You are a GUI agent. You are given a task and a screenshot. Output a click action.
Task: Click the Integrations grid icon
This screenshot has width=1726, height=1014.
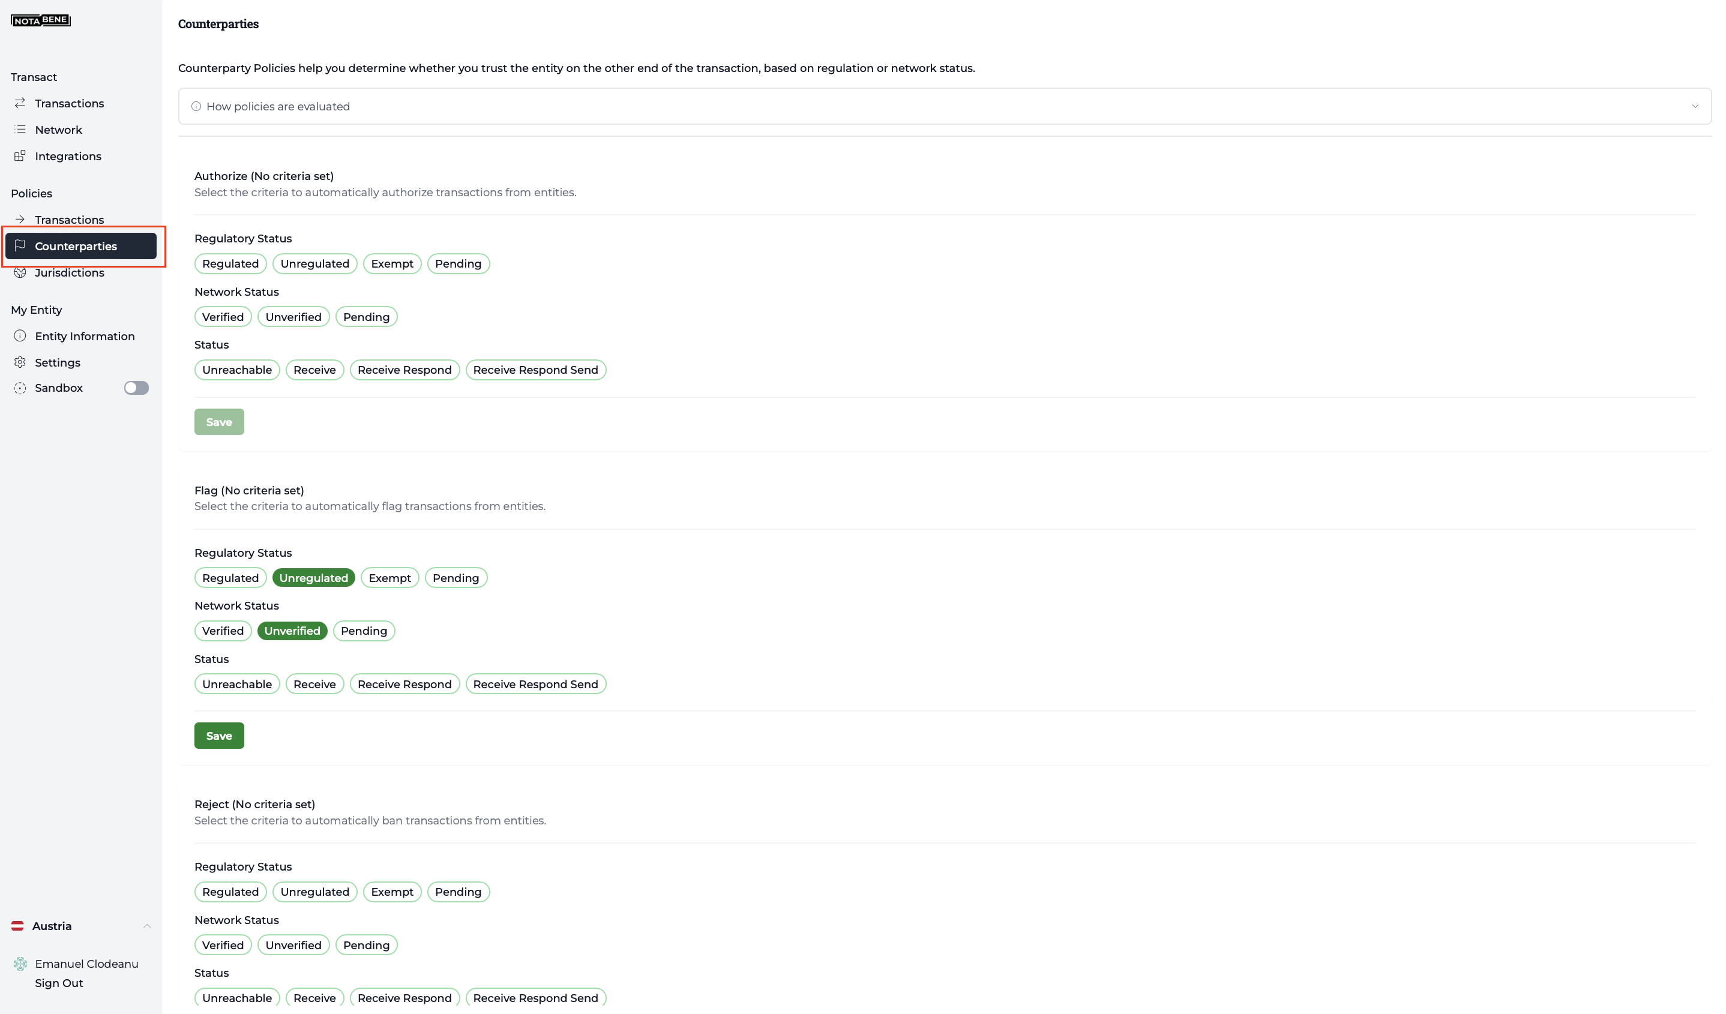20,155
